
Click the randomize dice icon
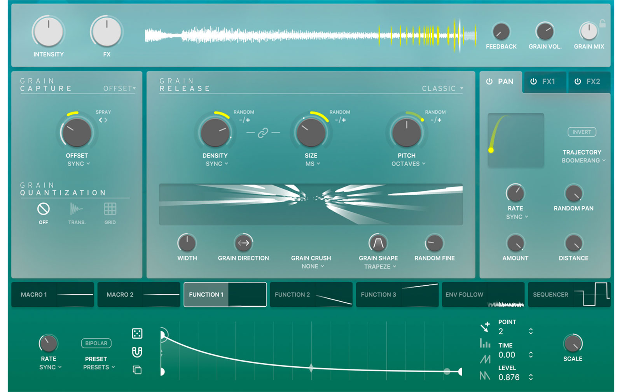click(137, 334)
